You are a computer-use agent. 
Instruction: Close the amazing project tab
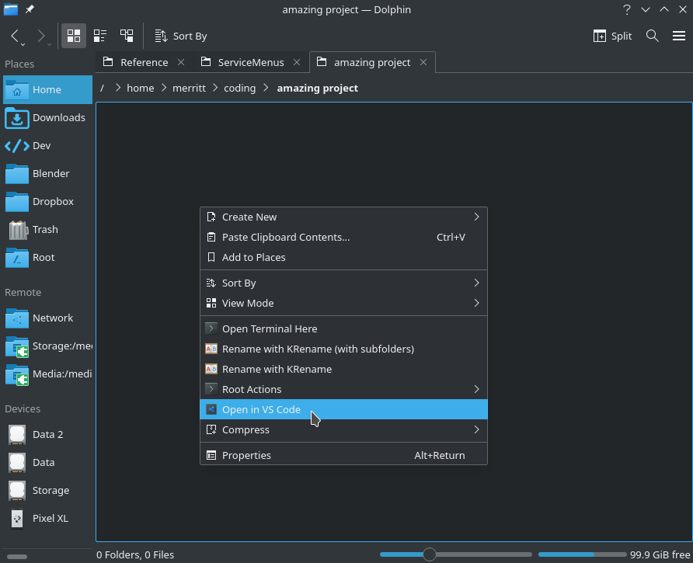click(423, 62)
